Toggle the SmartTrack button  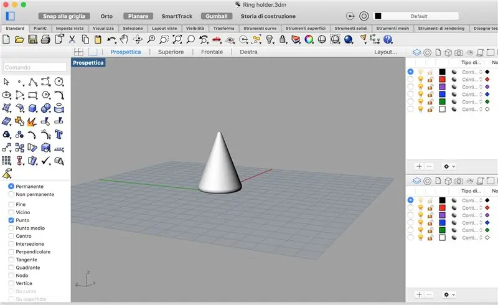[x=177, y=16]
